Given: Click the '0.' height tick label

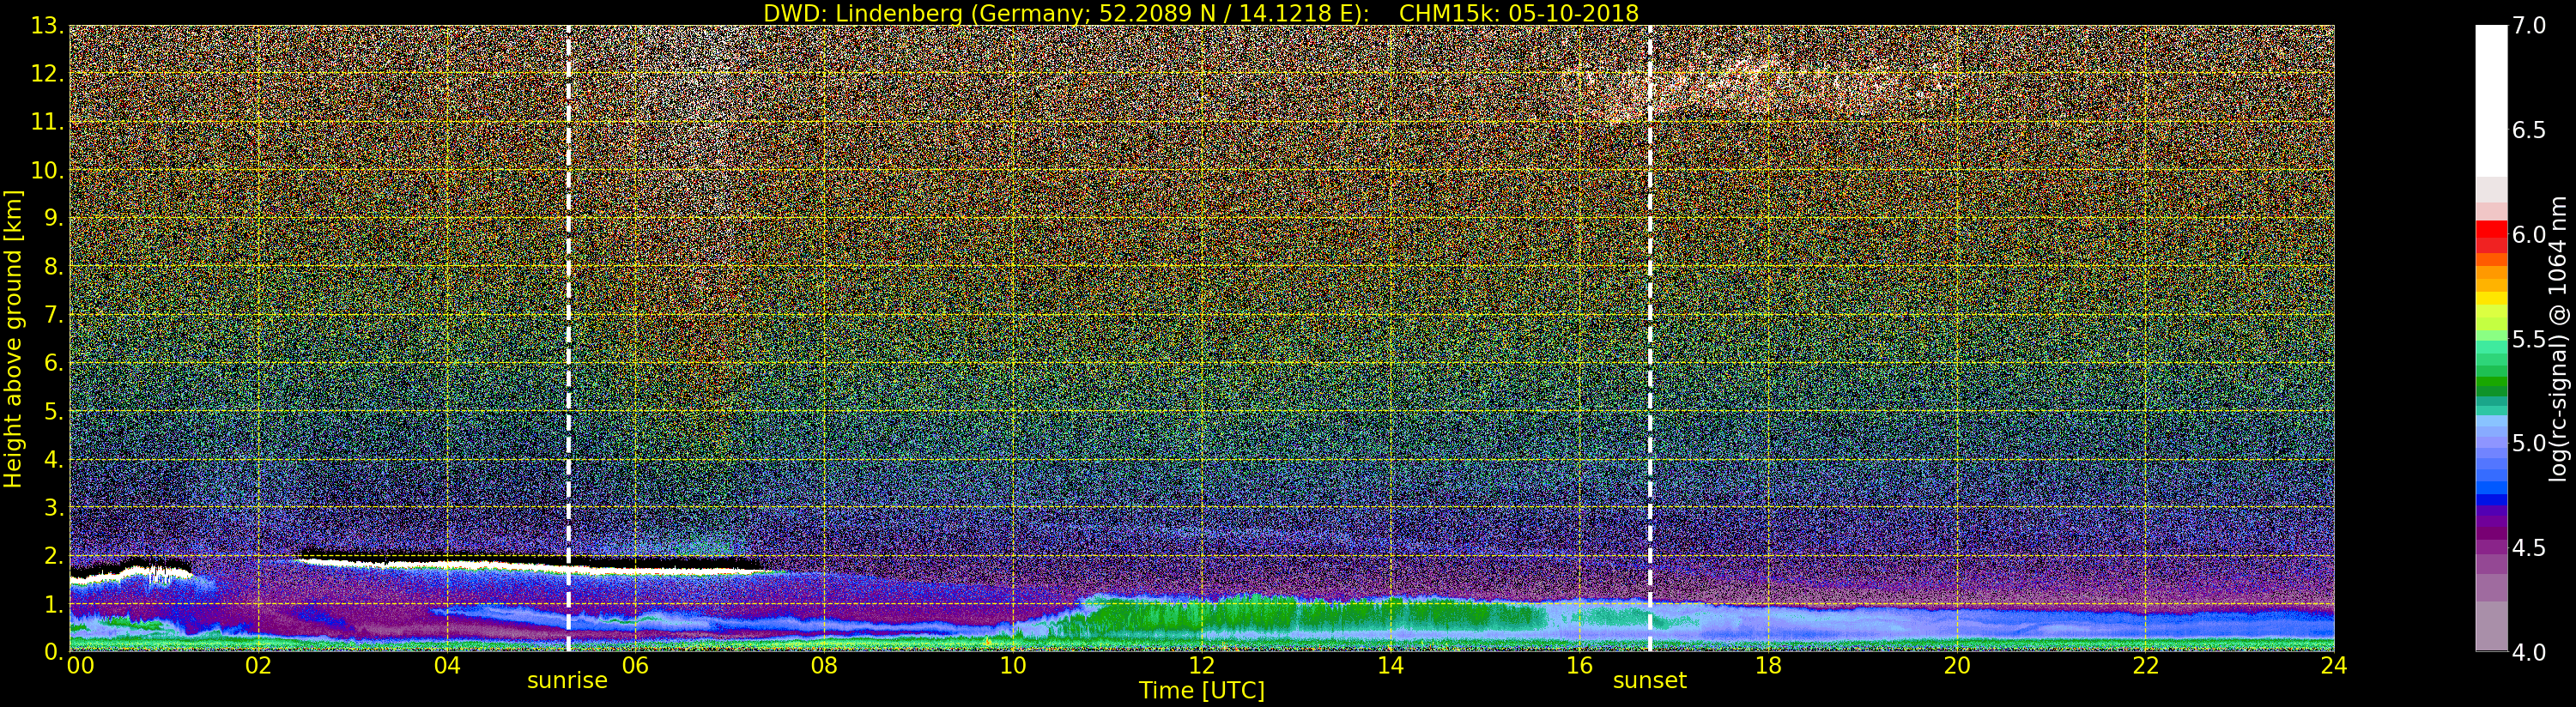Looking at the screenshot, I should pos(54,651).
